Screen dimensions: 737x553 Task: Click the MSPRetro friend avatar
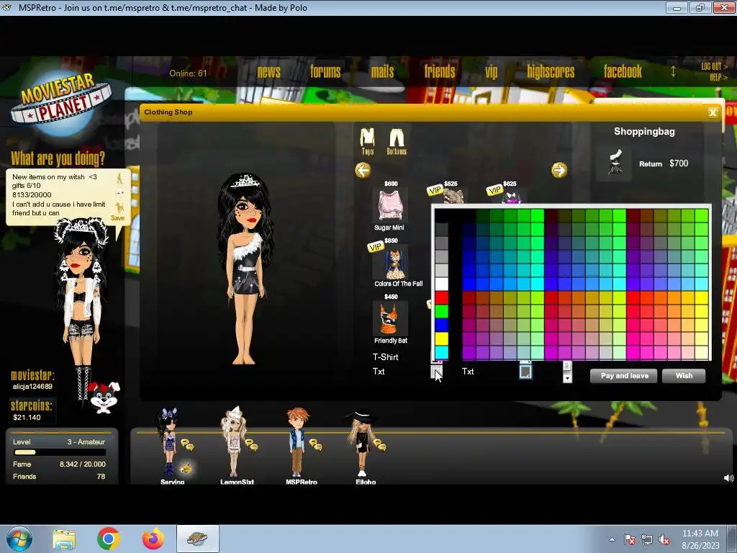tap(297, 442)
